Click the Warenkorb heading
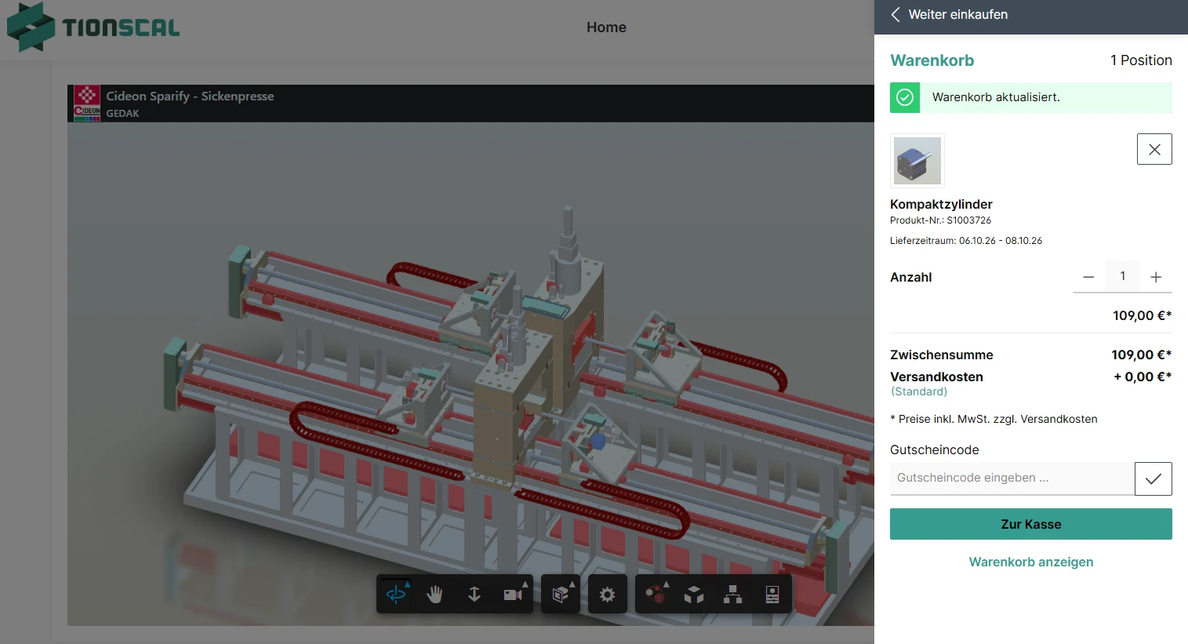The height and width of the screenshot is (644, 1188). (932, 60)
